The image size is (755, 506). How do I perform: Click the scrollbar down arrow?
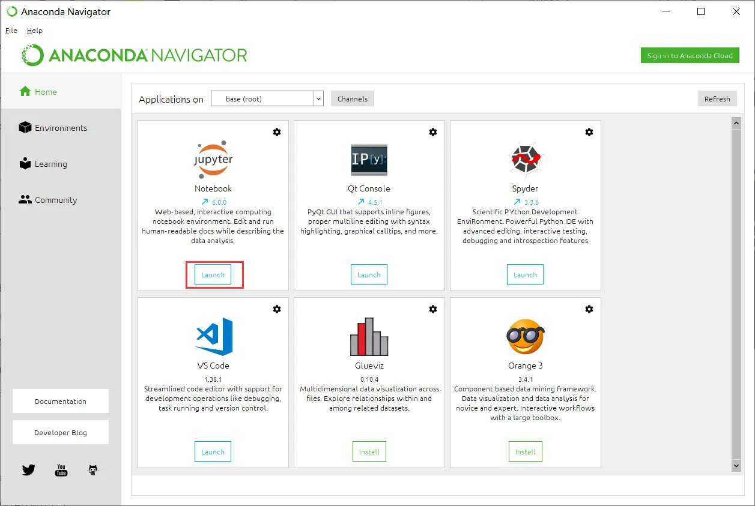point(736,466)
